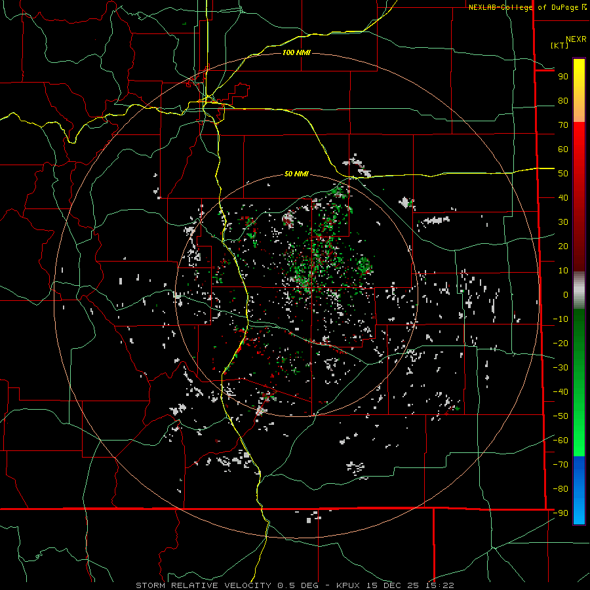
Task: Select the -20 knot scale label
Action: (560, 344)
